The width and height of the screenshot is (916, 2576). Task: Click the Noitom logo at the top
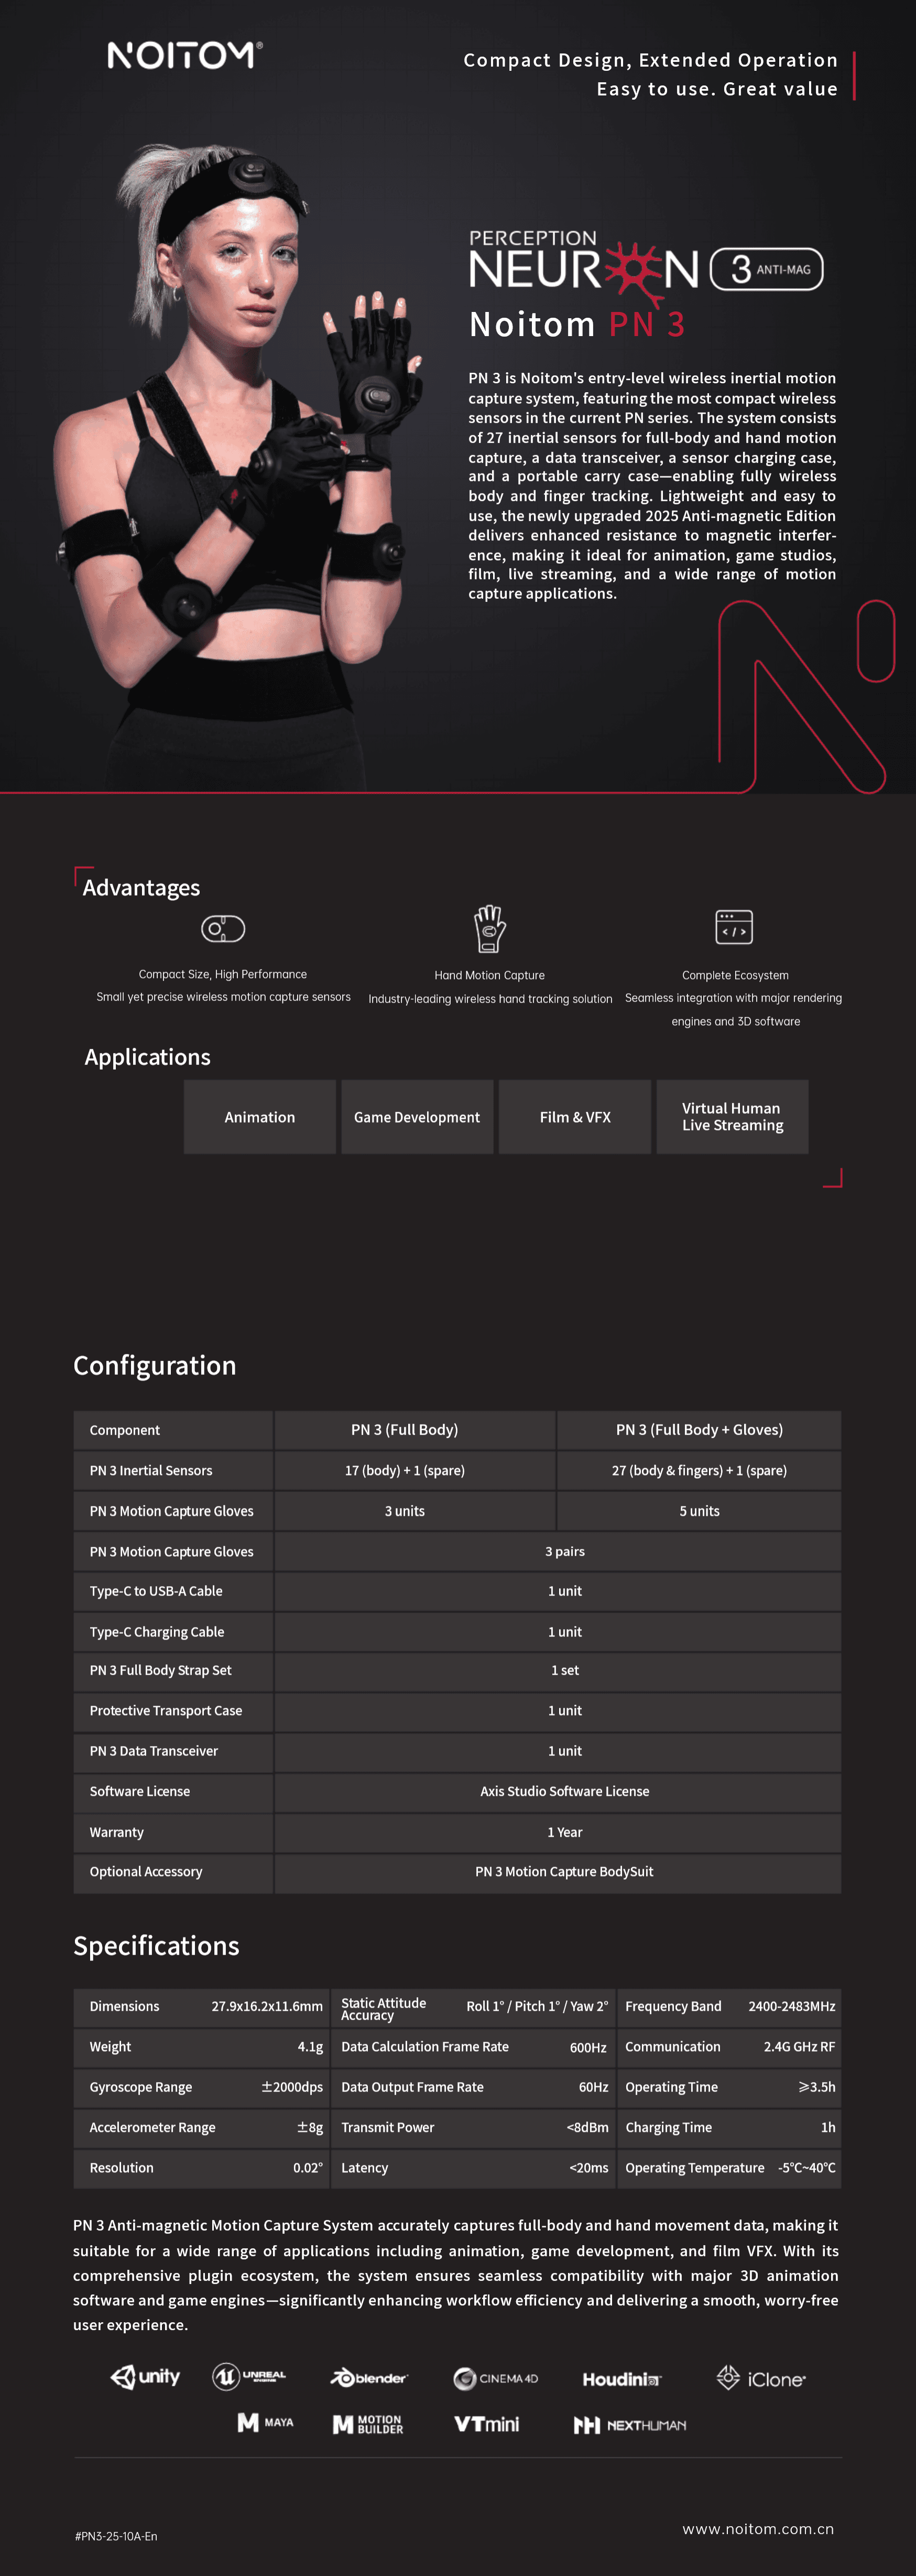point(185,55)
